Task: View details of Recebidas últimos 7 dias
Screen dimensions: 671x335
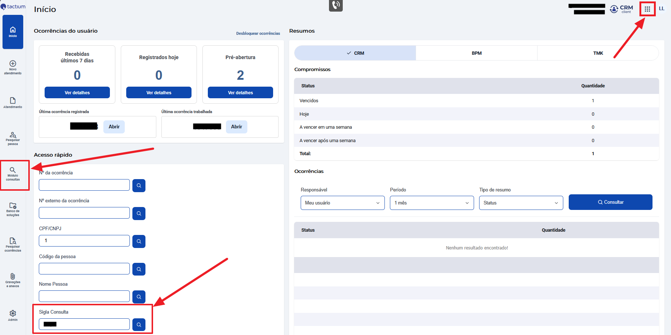Action: (77, 92)
